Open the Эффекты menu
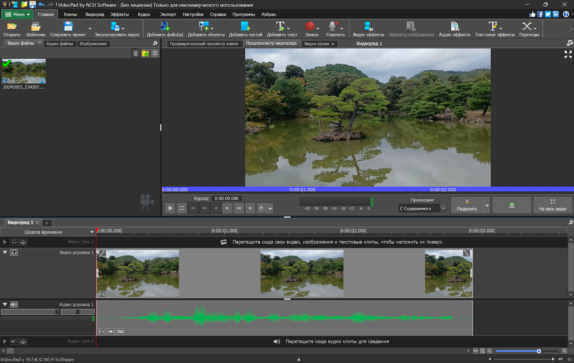 [119, 14]
